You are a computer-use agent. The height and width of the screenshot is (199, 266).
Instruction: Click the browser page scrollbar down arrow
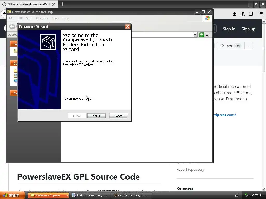coord(264,189)
